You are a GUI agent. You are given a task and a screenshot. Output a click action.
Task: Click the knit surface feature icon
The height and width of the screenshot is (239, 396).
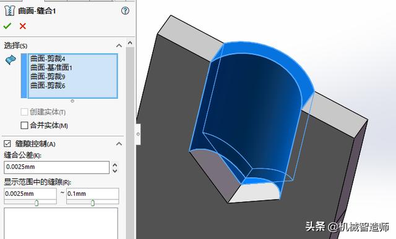coord(10,11)
